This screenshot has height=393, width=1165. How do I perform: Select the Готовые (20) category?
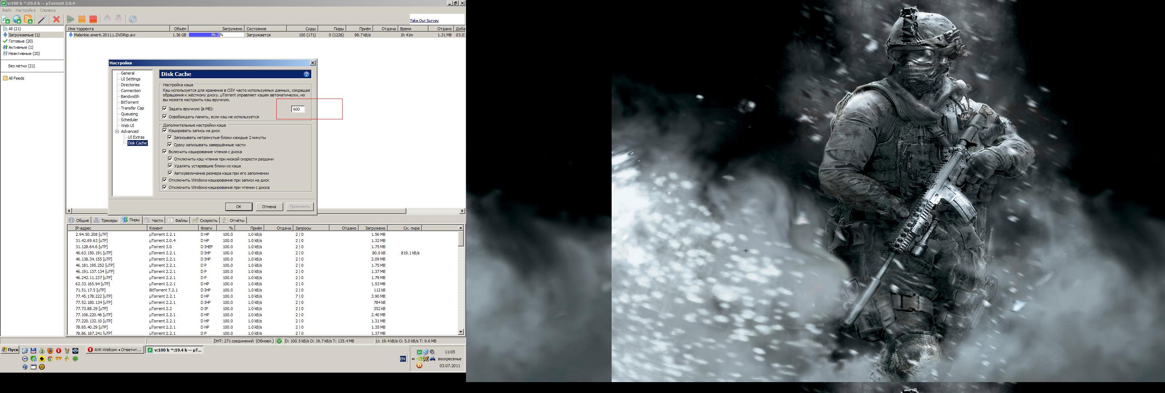point(20,41)
